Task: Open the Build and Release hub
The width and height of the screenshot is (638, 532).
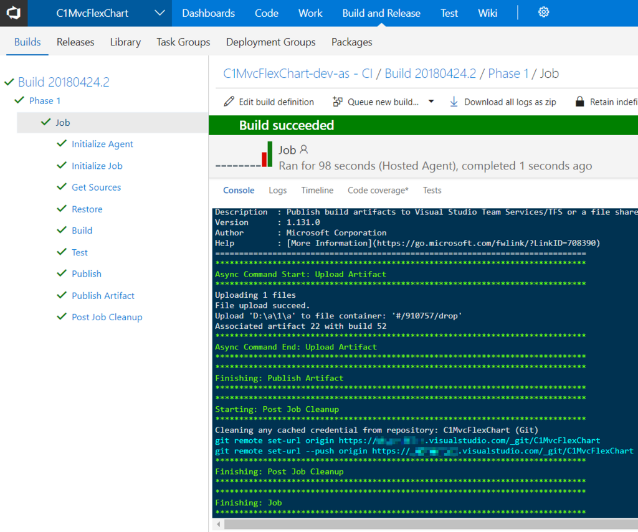Action: click(381, 13)
